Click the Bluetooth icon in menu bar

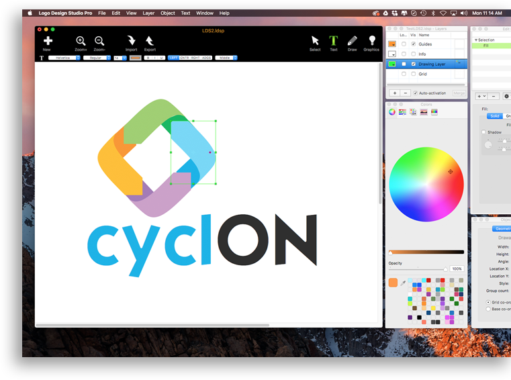[433, 13]
